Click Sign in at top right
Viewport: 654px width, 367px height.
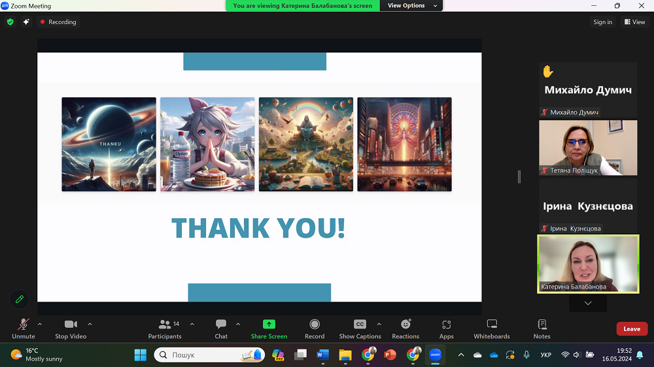(x=602, y=22)
